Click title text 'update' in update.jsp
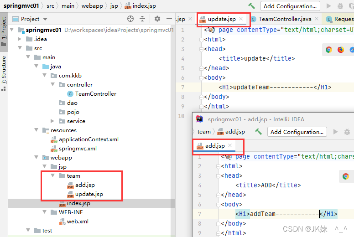 coord(255,59)
